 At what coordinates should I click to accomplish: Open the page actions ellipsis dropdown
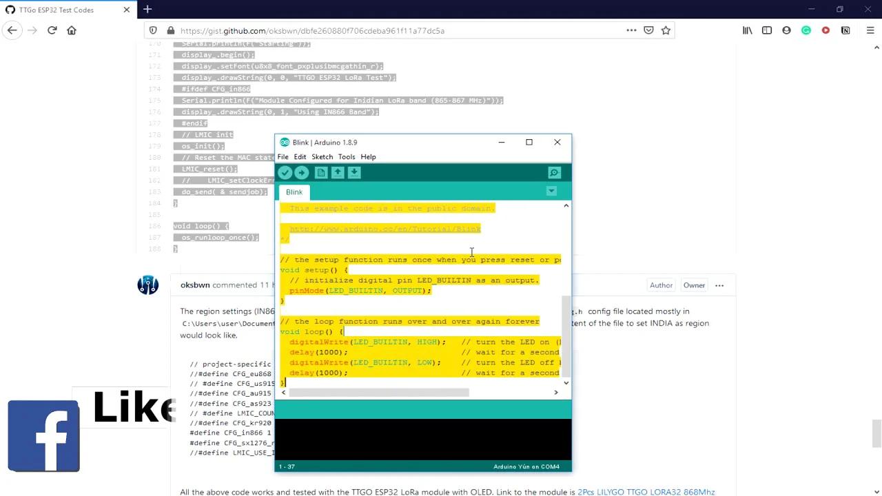(631, 30)
